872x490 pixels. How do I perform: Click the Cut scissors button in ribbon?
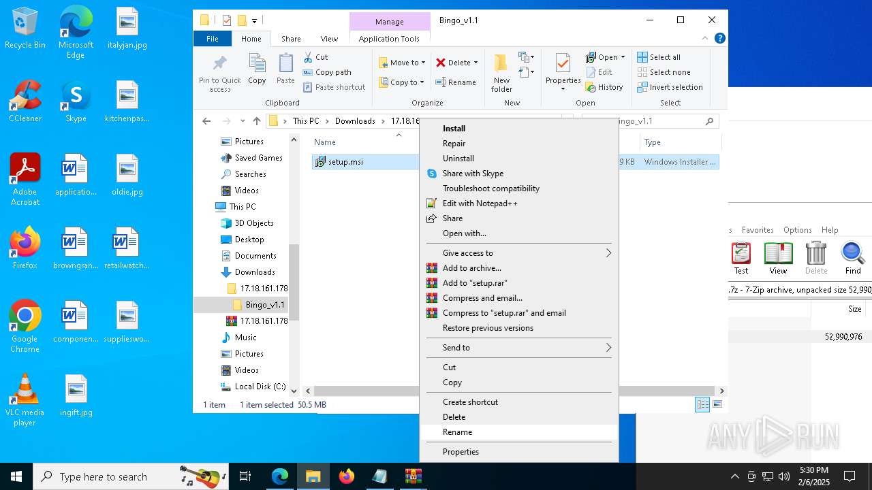pos(315,57)
